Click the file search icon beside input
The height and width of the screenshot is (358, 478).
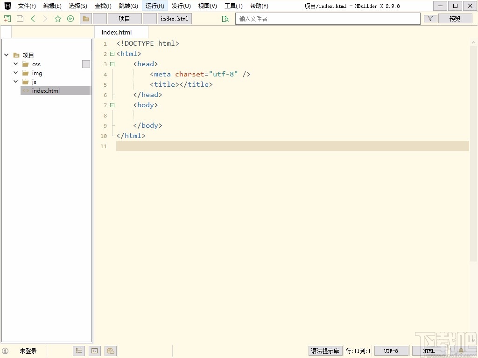[x=225, y=19]
